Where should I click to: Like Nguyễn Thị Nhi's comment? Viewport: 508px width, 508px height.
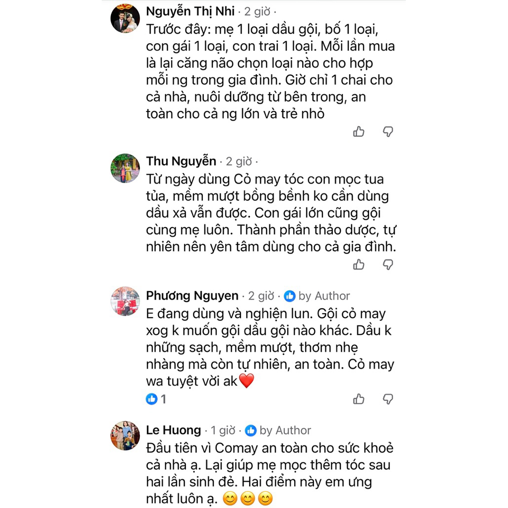click(x=359, y=131)
